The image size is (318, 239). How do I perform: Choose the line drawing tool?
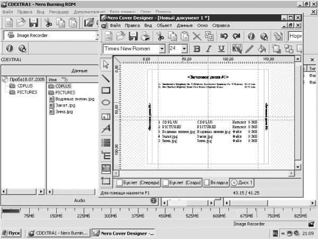tap(105, 78)
